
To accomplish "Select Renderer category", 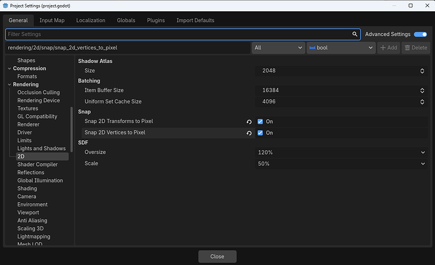I will click(28, 124).
